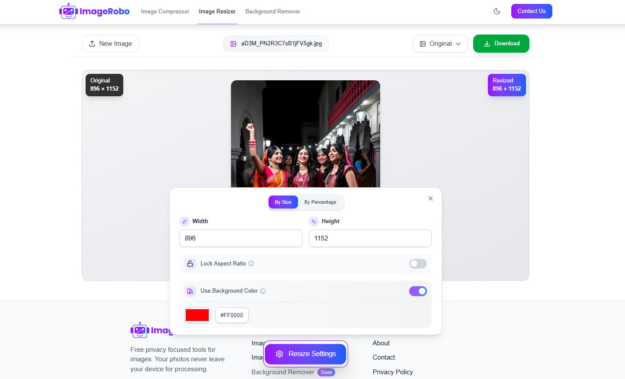Click the image preview thumbnail
Screen dimensions: 625x379
coord(305,134)
